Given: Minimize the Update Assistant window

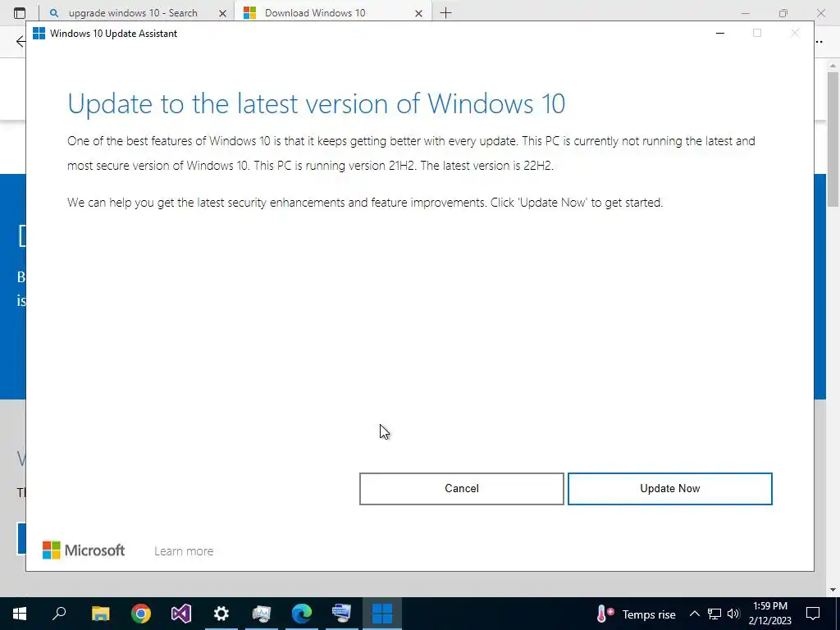Looking at the screenshot, I should [720, 33].
